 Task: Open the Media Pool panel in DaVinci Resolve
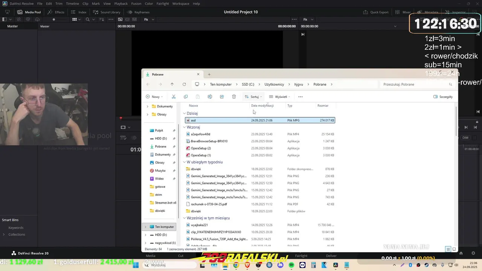[x=29, y=12]
